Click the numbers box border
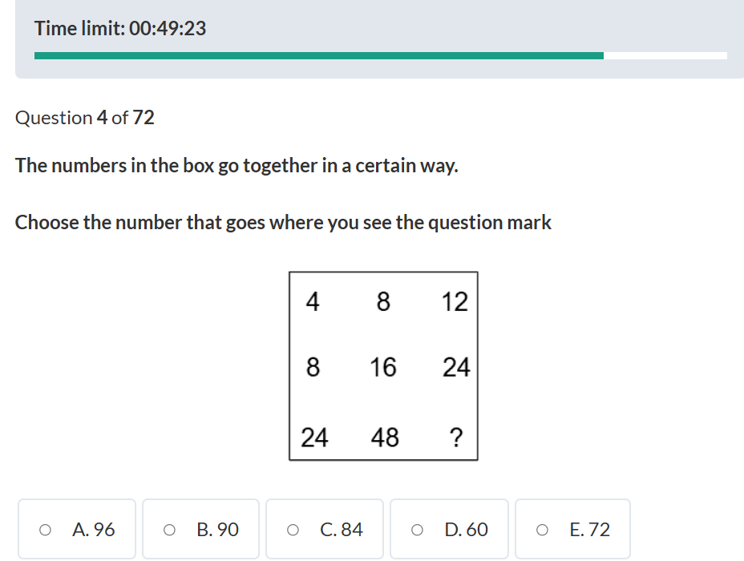744x561 pixels. point(384,272)
